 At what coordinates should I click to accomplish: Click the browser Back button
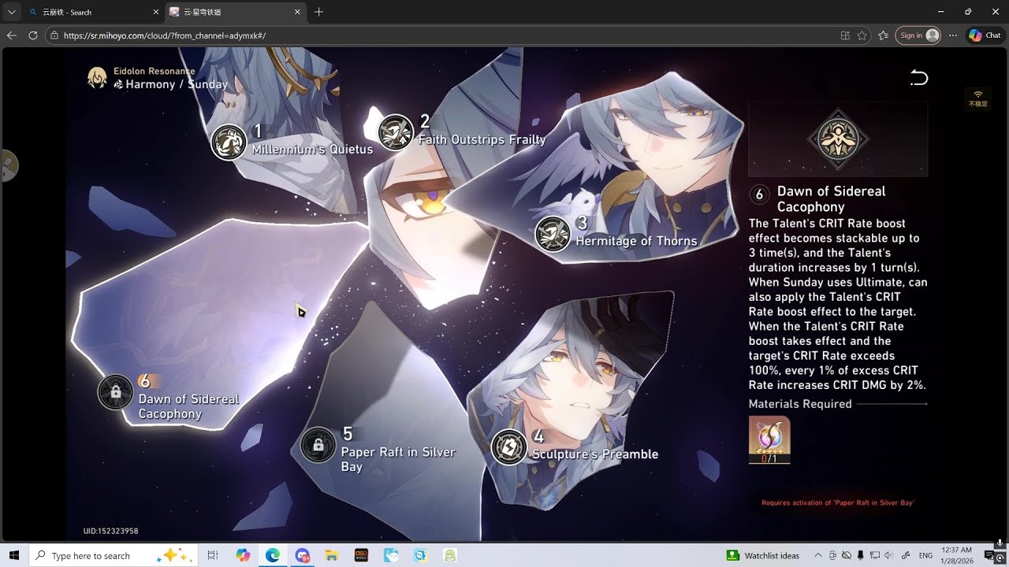[x=11, y=35]
